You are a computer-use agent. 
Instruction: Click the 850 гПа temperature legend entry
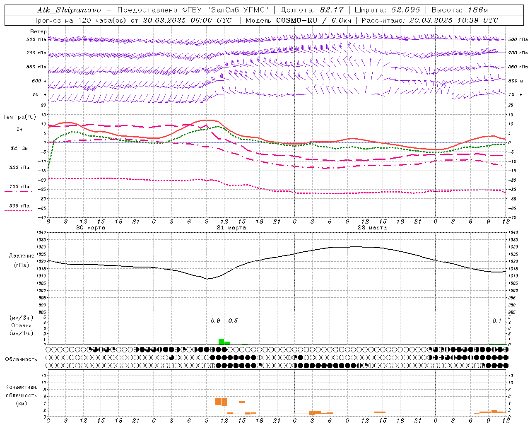19,167
